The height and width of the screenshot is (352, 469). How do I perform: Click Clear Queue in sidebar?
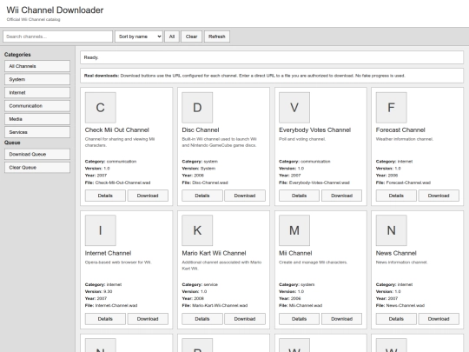coord(37,168)
